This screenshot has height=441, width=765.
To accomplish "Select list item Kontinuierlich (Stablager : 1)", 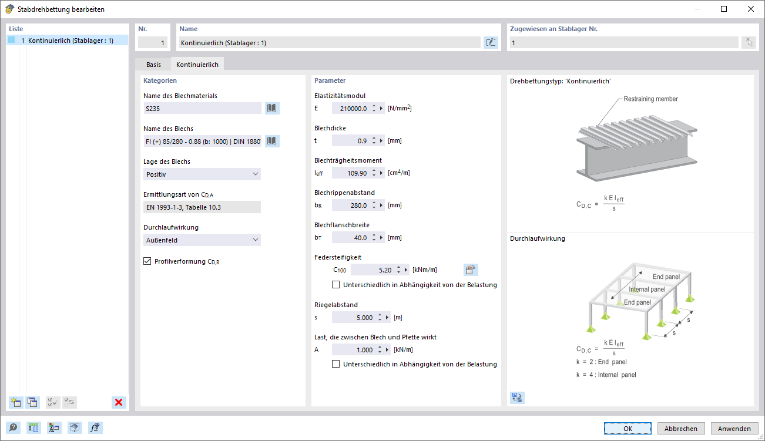I will pos(68,41).
